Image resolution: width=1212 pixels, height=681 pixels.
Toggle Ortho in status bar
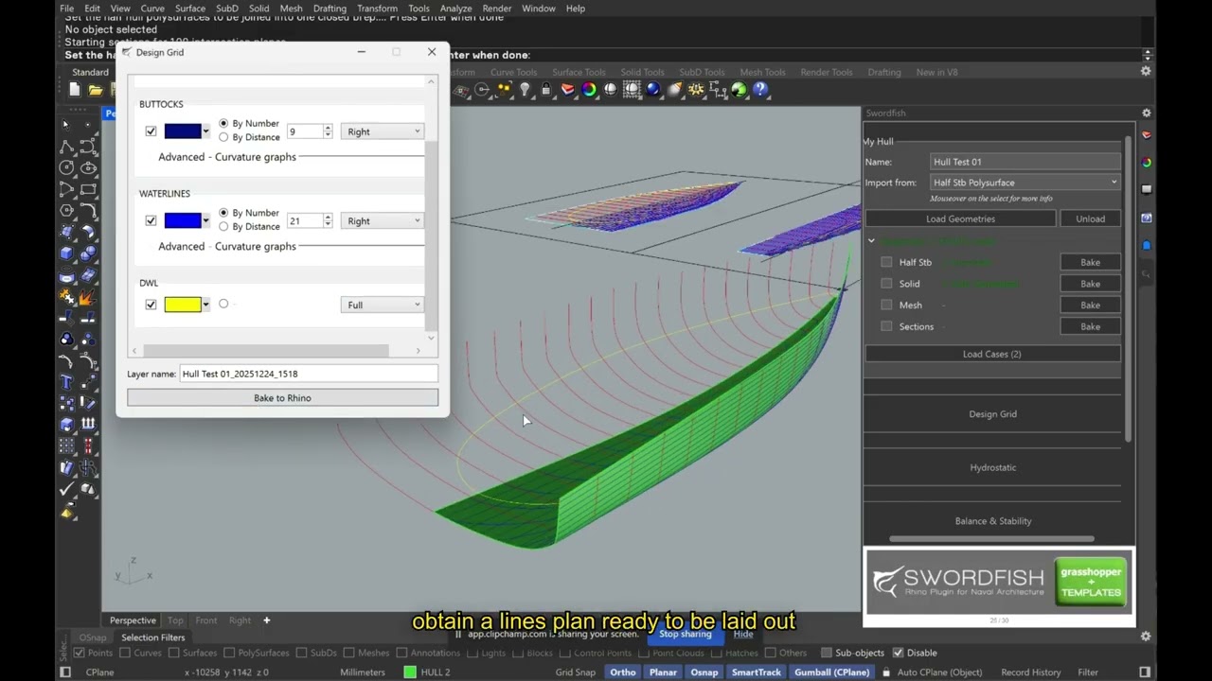point(623,672)
